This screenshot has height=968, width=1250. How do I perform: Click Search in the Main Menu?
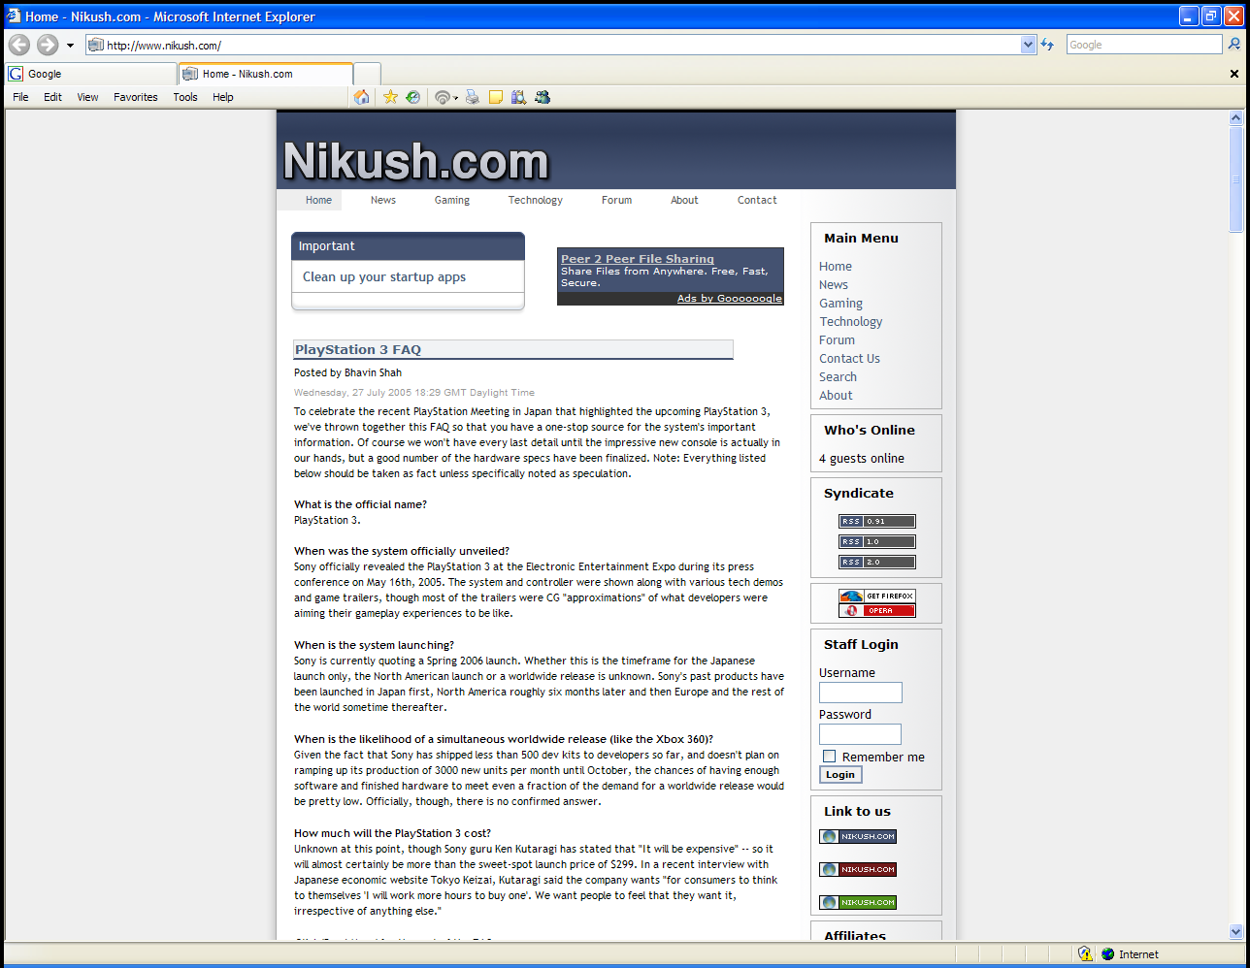point(838,376)
